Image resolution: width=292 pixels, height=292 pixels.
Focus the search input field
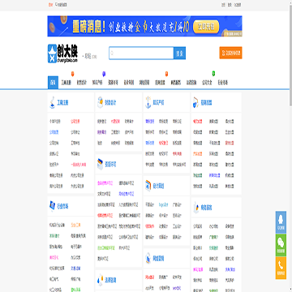[x=141, y=54]
